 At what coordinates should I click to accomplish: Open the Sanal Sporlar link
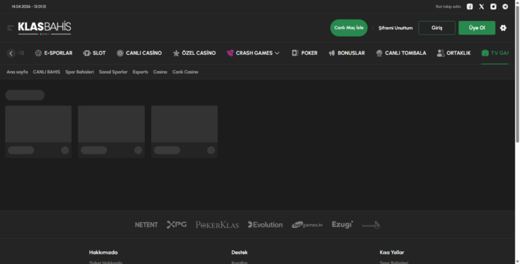[x=113, y=72]
